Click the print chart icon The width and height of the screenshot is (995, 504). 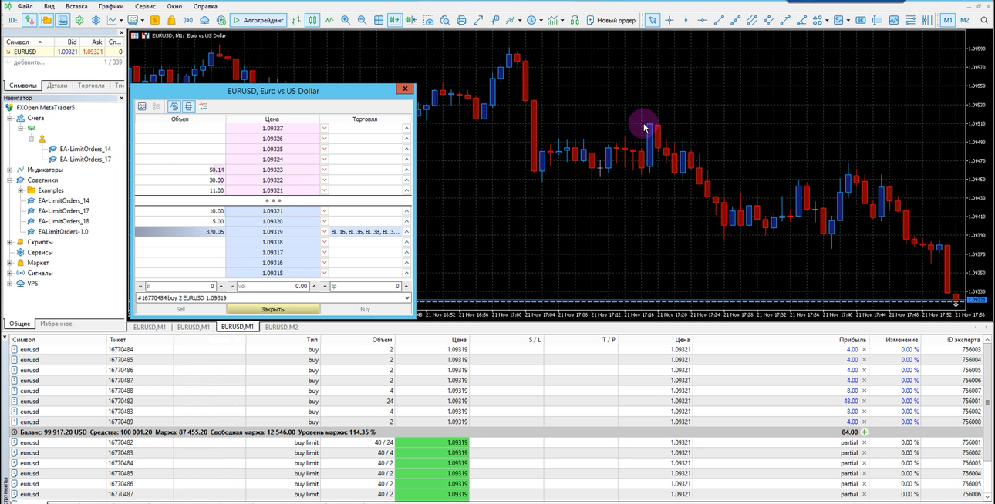coord(461,20)
